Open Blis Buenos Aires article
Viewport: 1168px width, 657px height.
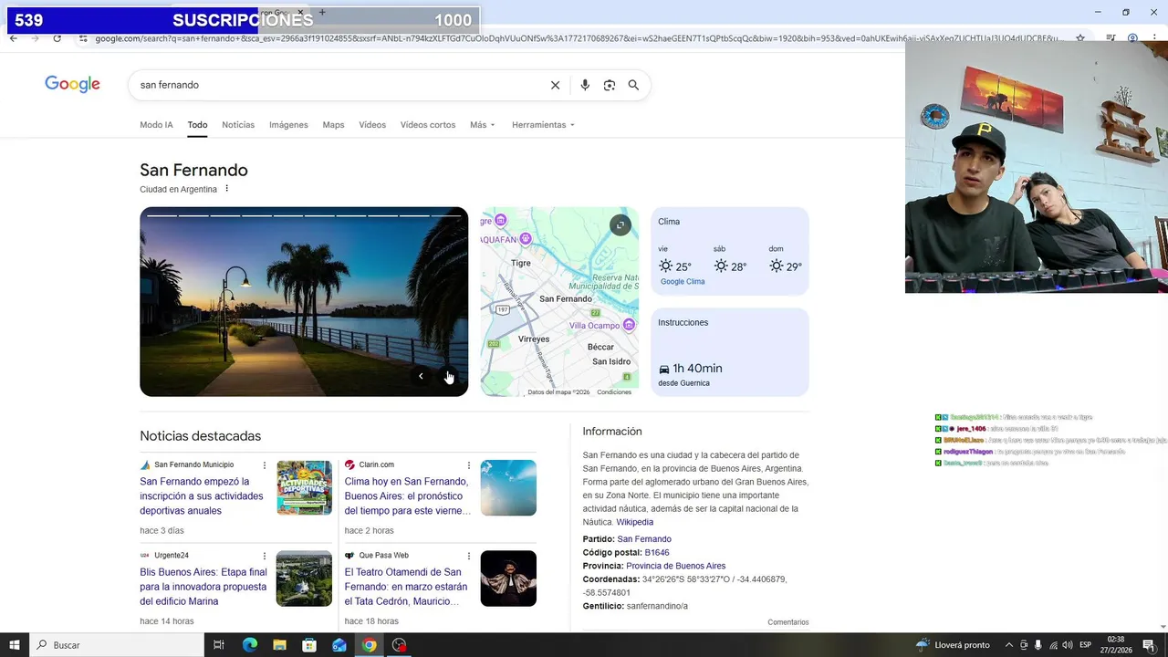tap(203, 587)
